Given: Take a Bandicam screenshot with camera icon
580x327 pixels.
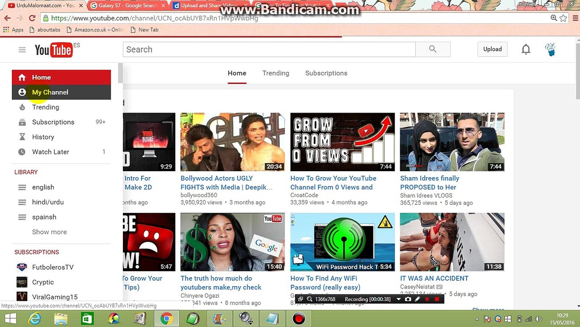Looking at the screenshot, I should point(408,299).
